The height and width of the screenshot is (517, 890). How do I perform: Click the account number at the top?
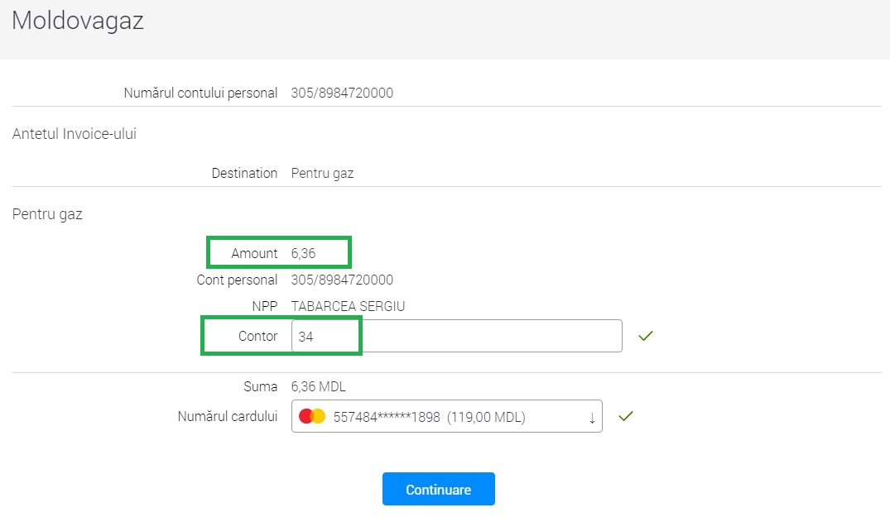click(x=342, y=93)
